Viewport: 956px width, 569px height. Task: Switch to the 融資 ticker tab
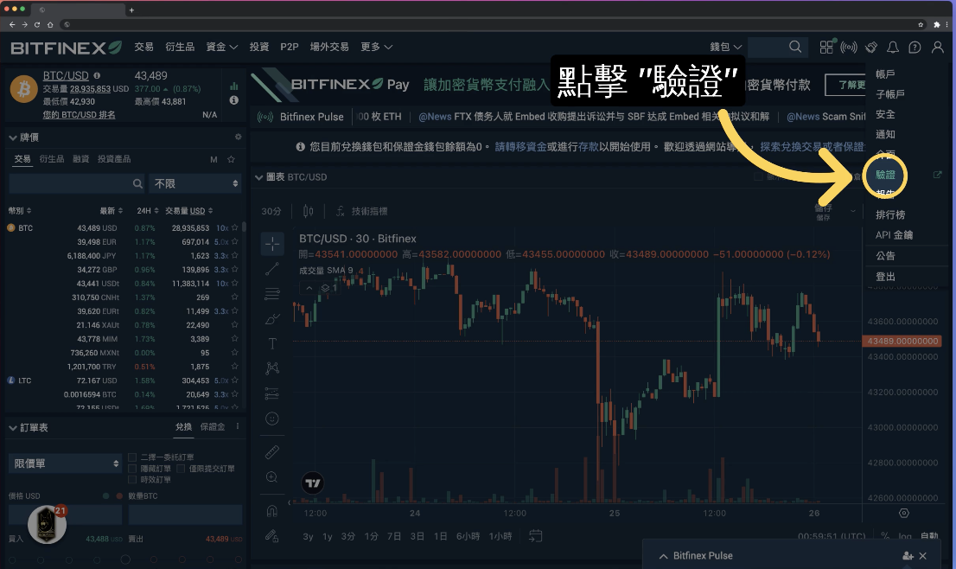tap(81, 159)
